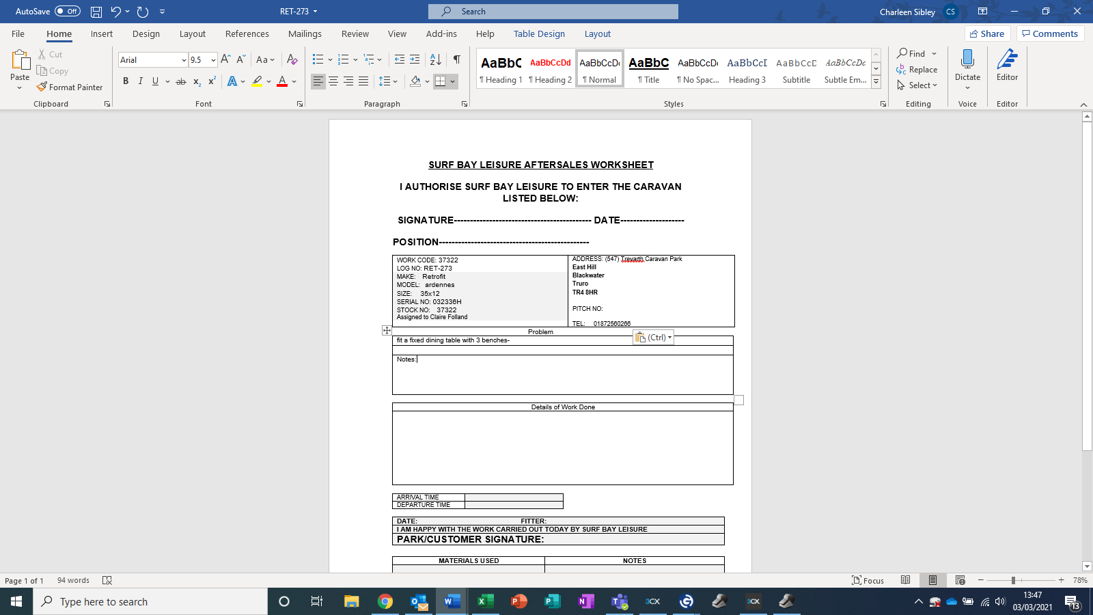Click the bullet list icon
This screenshot has width=1093, height=615.
pos(318,60)
